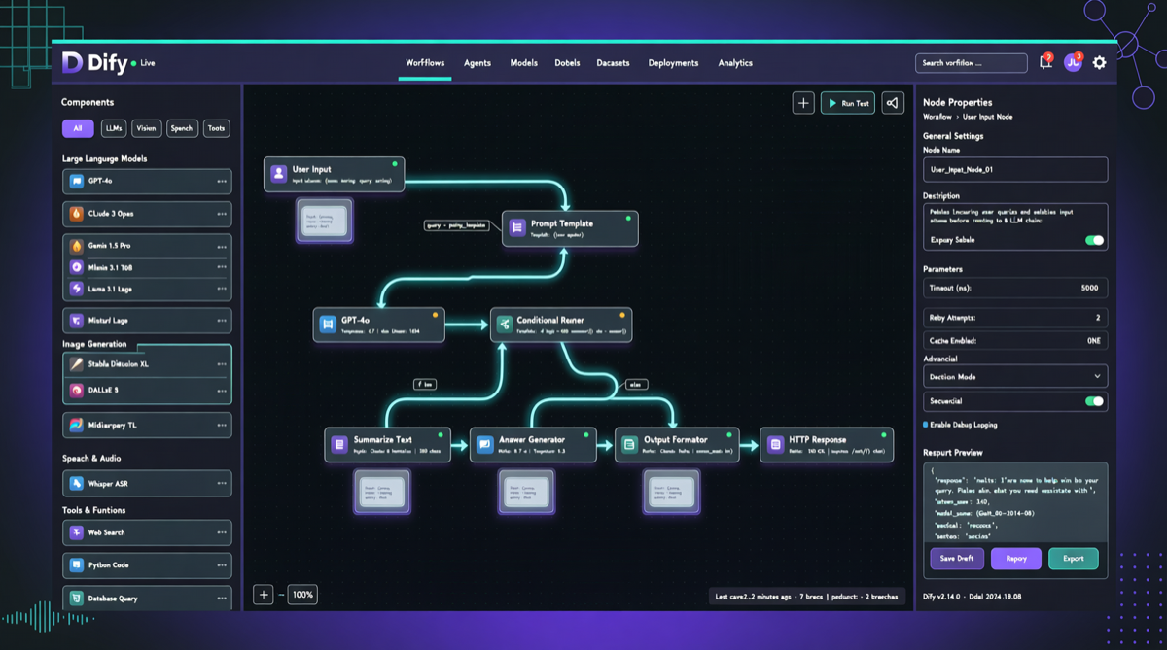Switch to the Dobels tab
Image resolution: width=1167 pixels, height=650 pixels.
(567, 63)
